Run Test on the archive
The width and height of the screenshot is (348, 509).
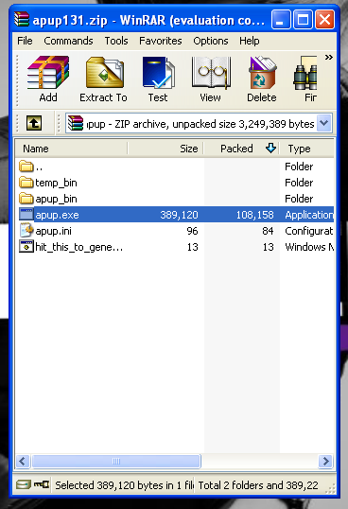[158, 79]
